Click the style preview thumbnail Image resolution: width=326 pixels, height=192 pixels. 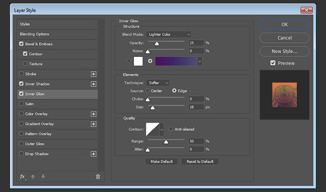tap(285, 95)
